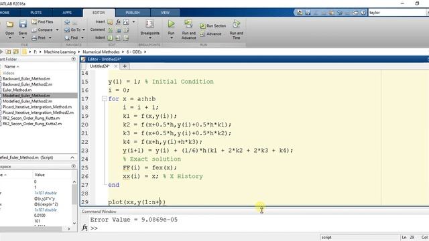The width and height of the screenshot is (429, 241).
Task: Collapse the file details panel chevron
Action: tap(72, 158)
